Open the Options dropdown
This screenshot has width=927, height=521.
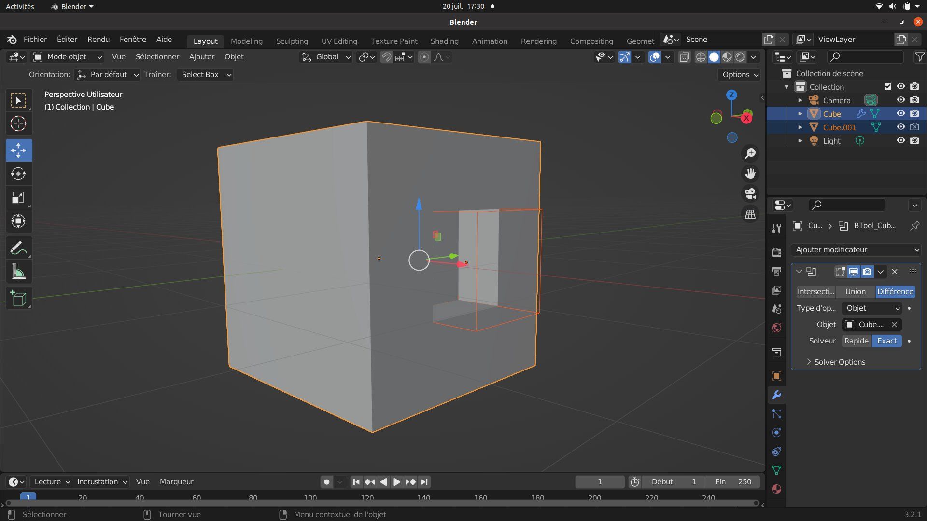pos(740,75)
